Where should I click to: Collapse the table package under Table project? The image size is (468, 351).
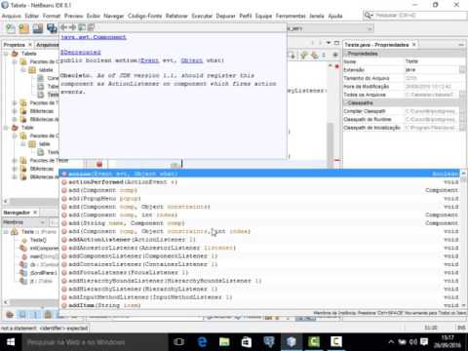23,144
